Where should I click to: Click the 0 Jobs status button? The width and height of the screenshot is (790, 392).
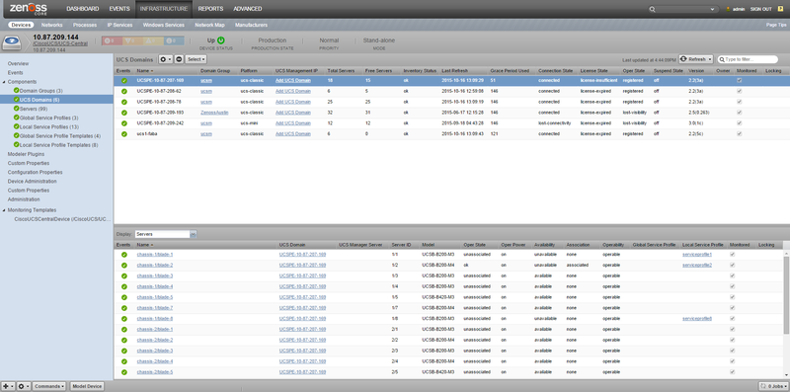pyautogui.click(x=773, y=386)
